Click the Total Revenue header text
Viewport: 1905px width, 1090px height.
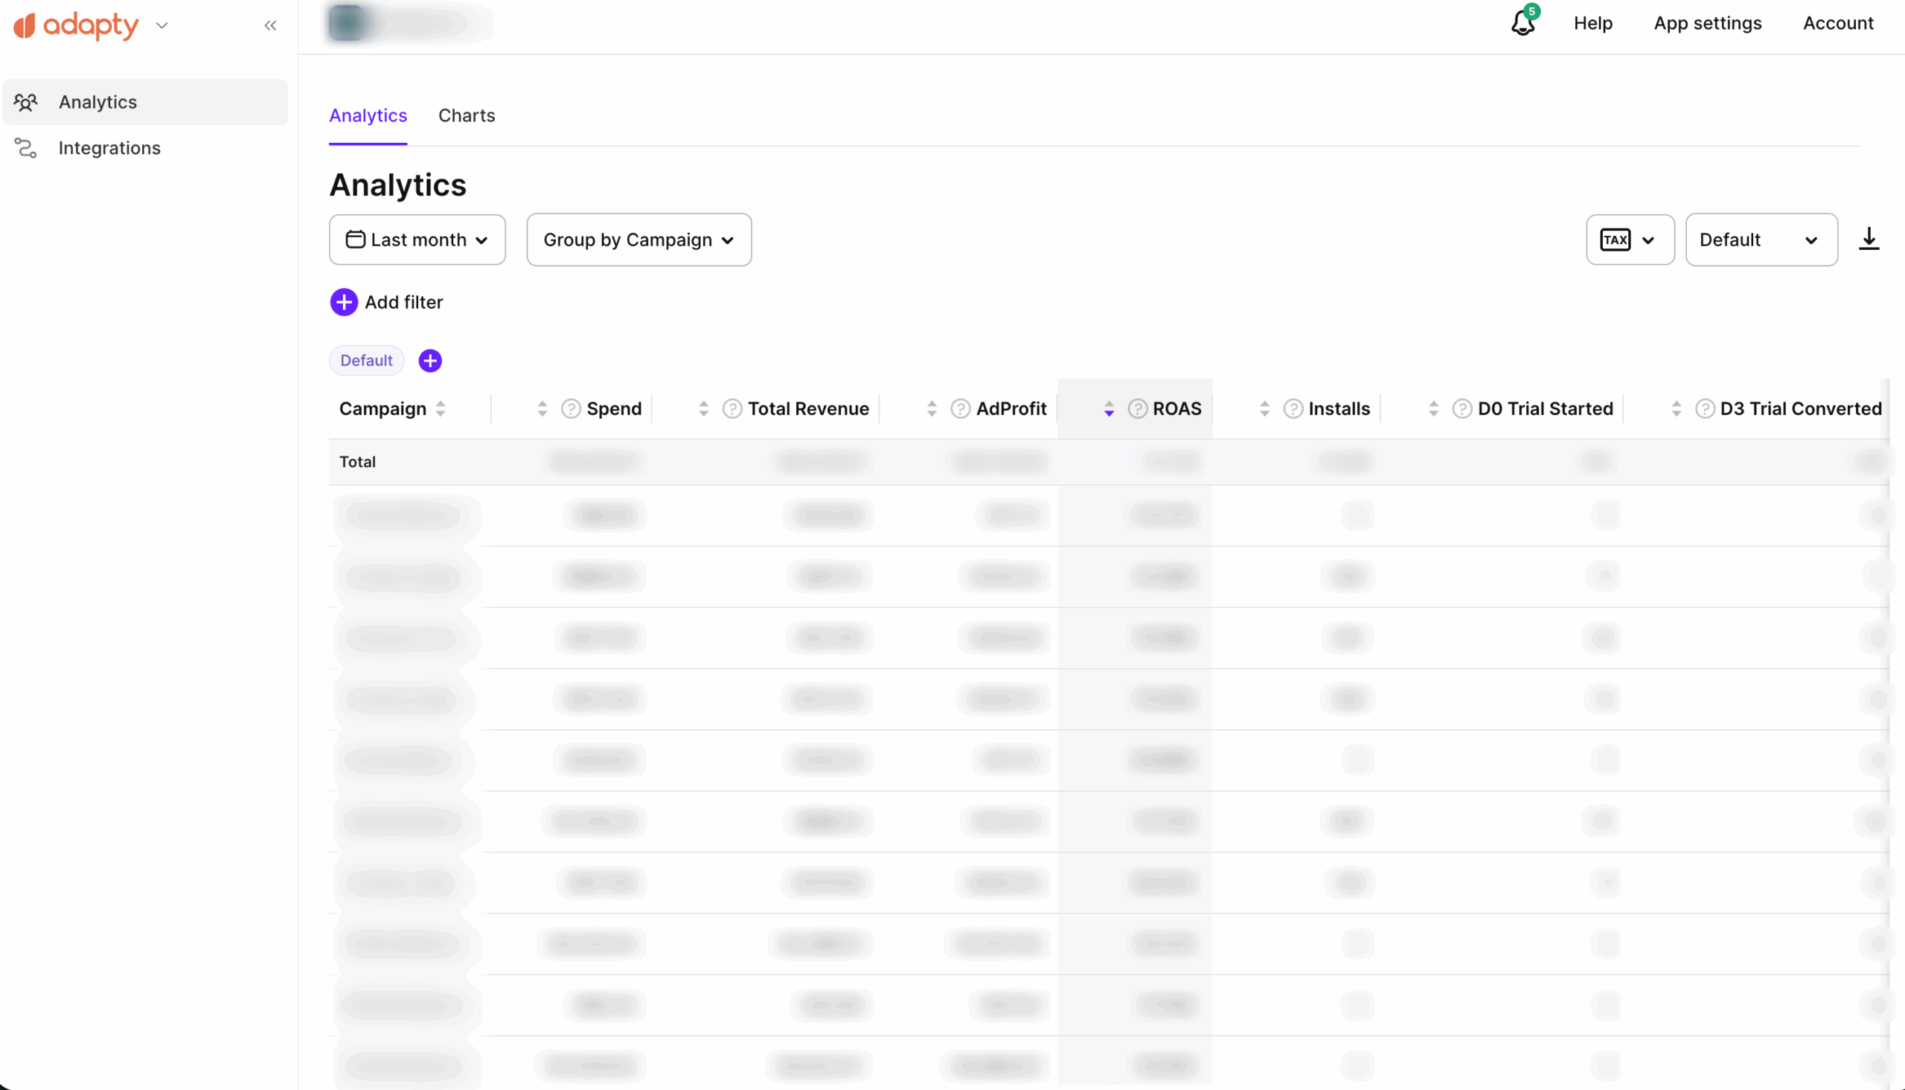(x=808, y=408)
